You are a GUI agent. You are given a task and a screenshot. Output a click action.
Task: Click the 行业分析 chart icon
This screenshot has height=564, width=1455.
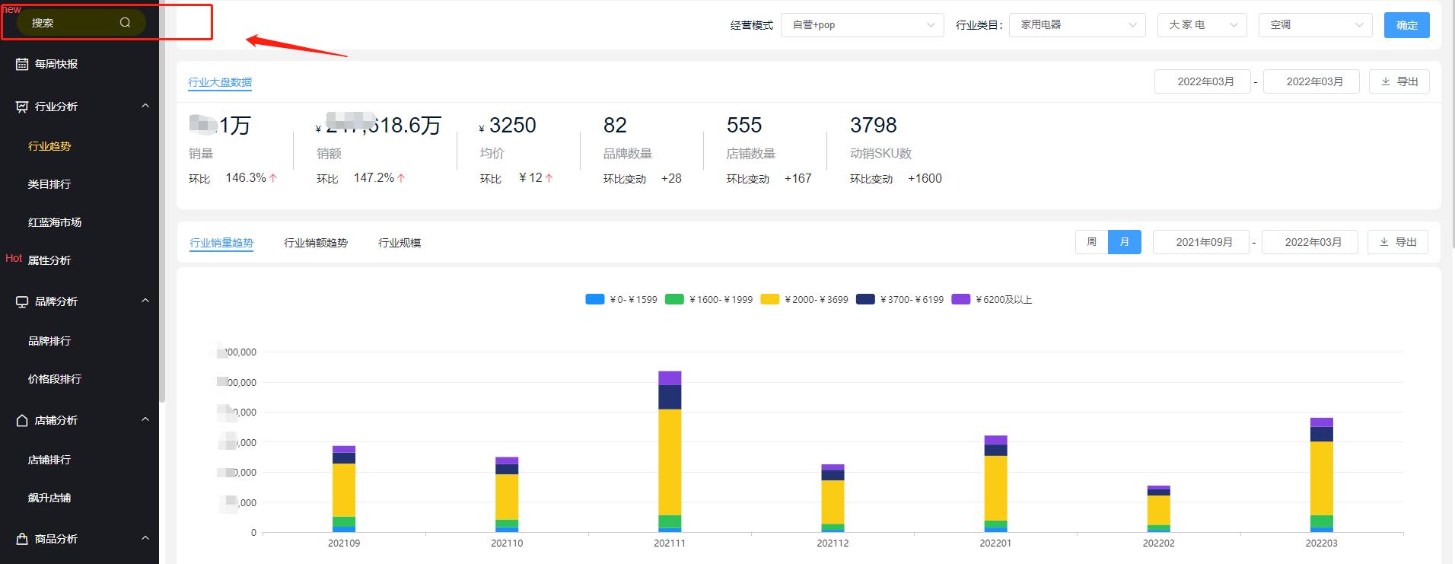(x=22, y=107)
